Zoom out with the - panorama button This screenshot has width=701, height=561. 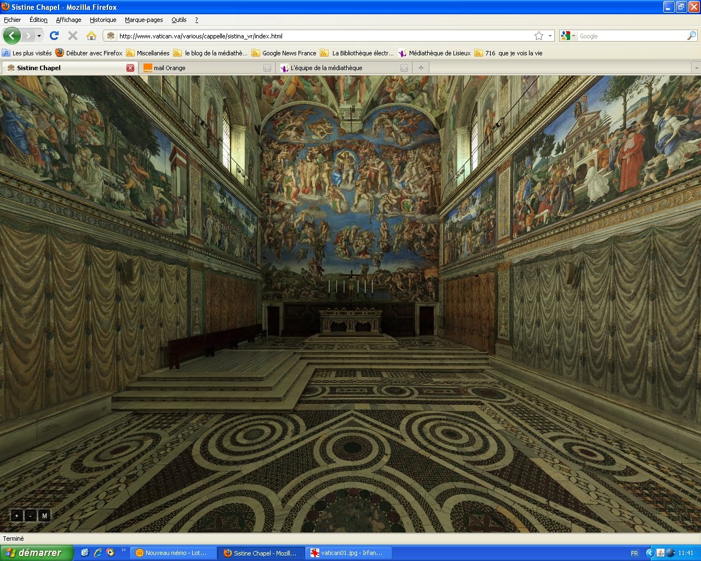click(31, 516)
